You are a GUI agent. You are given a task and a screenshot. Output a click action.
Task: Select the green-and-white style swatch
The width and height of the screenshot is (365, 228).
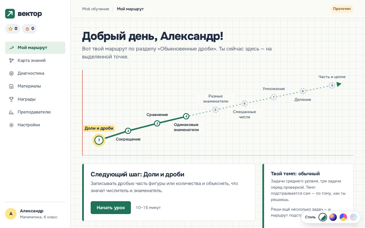click(323, 217)
